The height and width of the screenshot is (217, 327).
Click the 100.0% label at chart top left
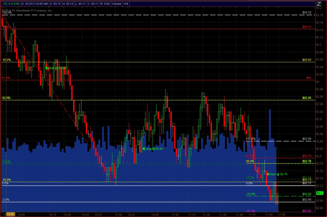7,12
